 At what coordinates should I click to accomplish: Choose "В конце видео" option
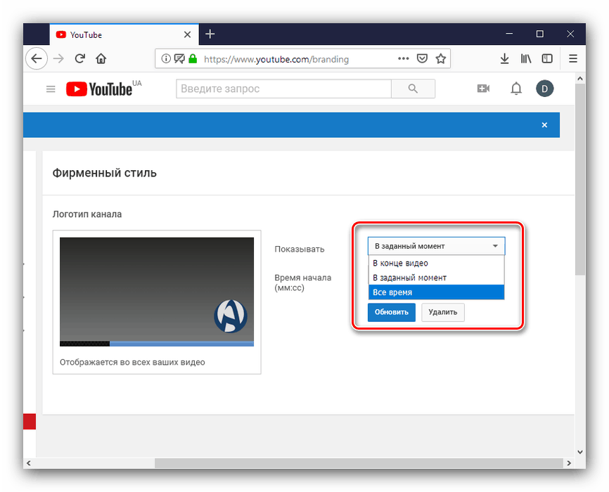pyautogui.click(x=436, y=263)
